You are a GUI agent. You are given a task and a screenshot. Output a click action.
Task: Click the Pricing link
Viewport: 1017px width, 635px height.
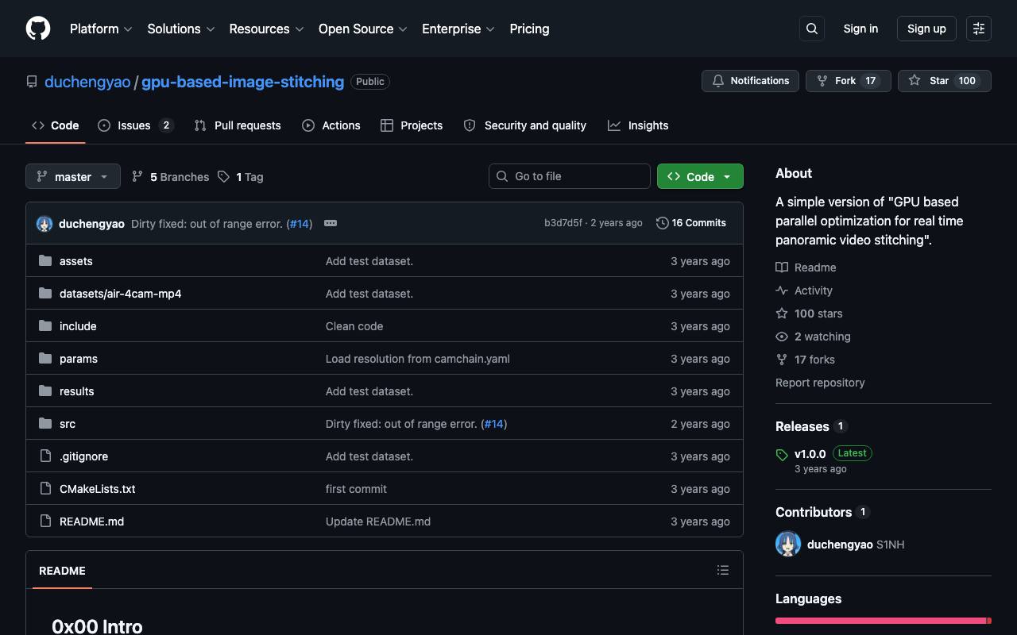tap(529, 29)
